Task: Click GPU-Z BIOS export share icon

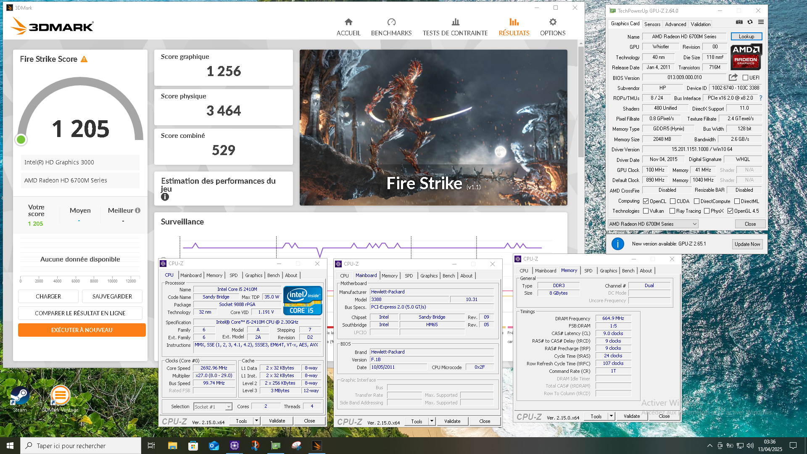Action: click(x=733, y=77)
